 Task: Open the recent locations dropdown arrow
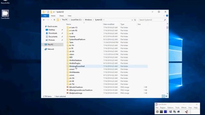click(x=51, y=20)
